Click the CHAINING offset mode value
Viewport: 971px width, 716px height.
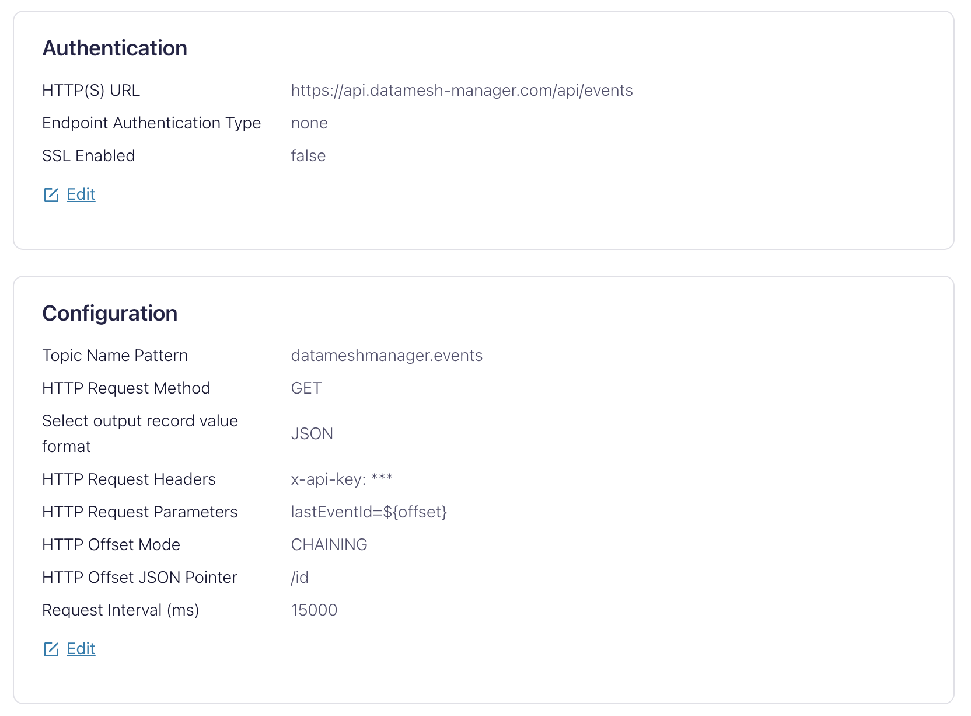329,545
